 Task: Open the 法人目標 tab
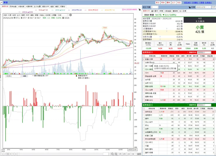pyautogui.click(x=182, y=11)
